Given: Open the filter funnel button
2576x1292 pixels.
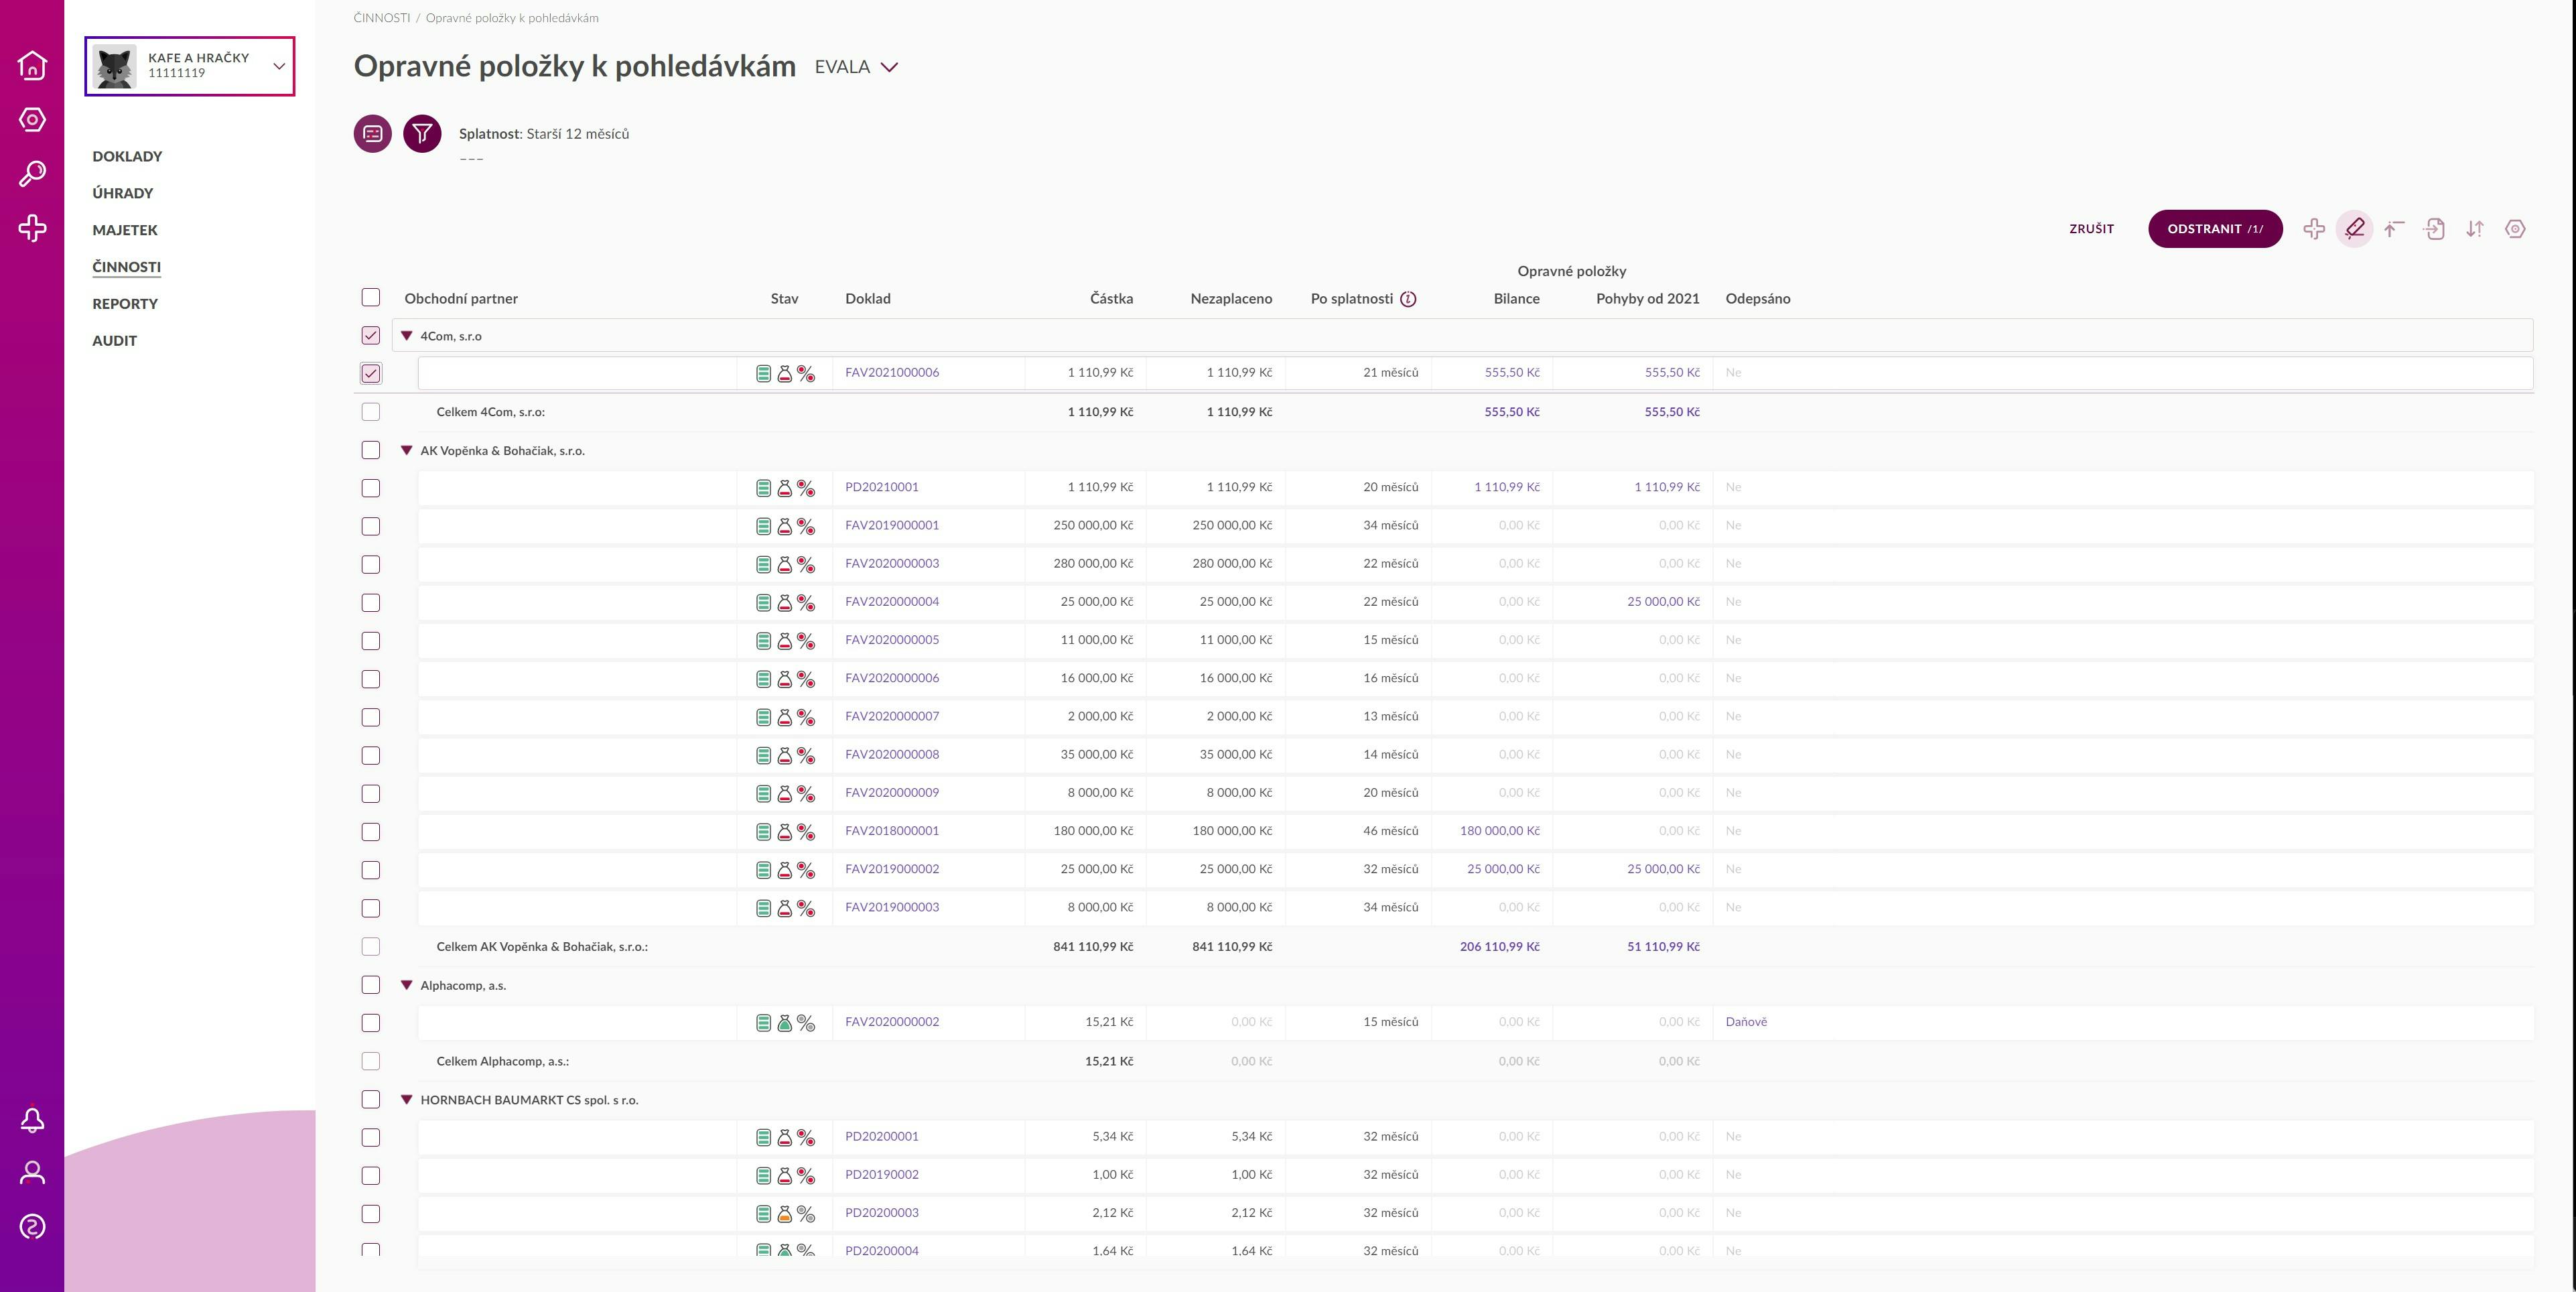Looking at the screenshot, I should coord(422,133).
